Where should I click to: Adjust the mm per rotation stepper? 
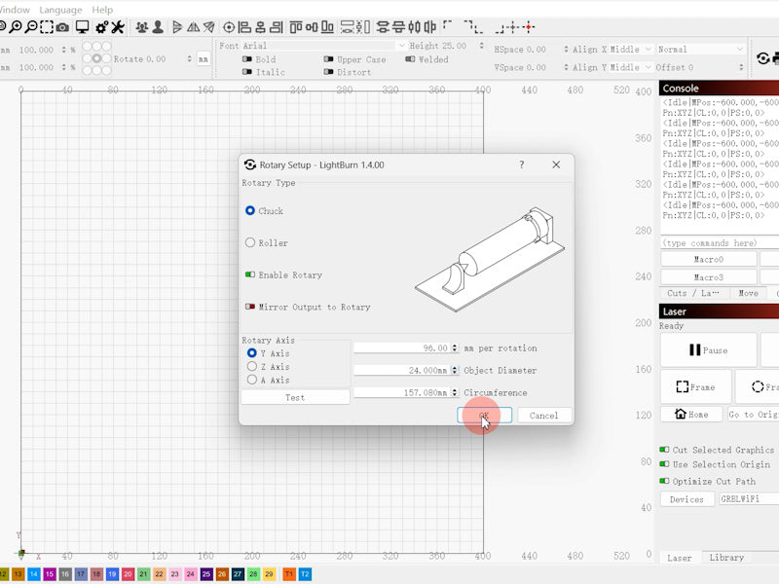[x=455, y=348]
